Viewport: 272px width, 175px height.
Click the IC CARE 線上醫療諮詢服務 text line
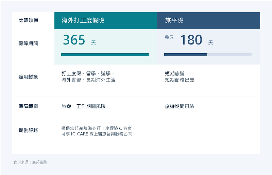coord(97,134)
